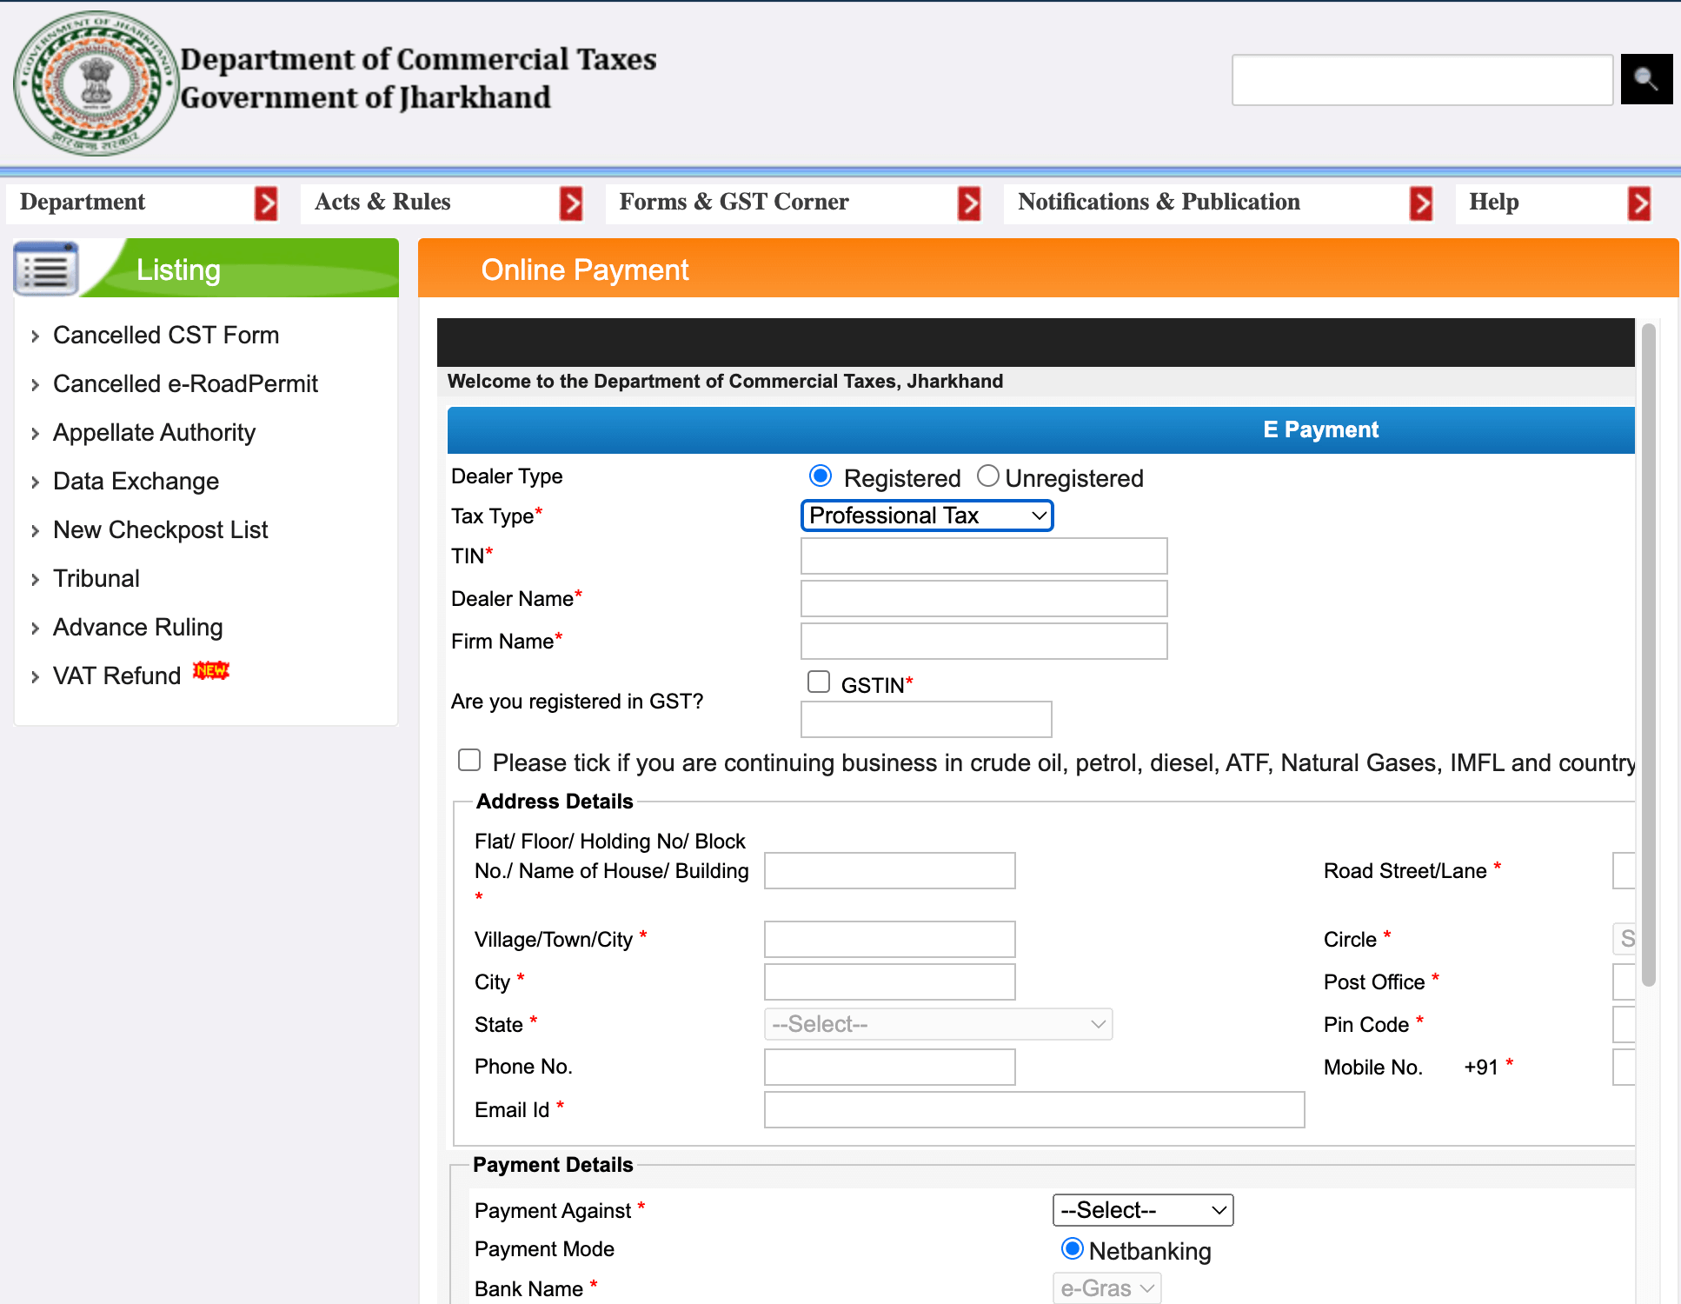Click the red arrow beside Acts & Rules
The image size is (1681, 1304).
tap(571, 203)
